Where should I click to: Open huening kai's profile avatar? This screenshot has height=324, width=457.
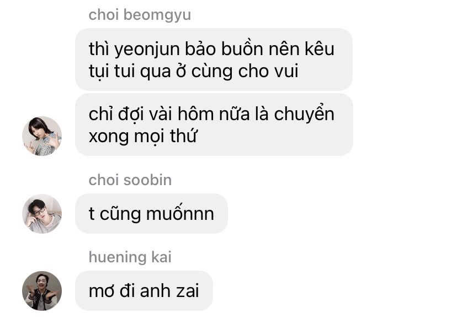tap(42, 291)
